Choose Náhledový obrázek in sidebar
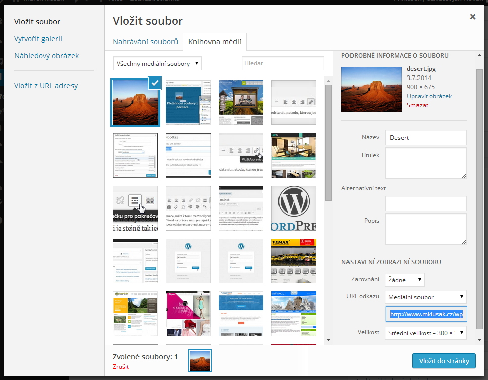This screenshot has height=380, width=488. [46, 56]
